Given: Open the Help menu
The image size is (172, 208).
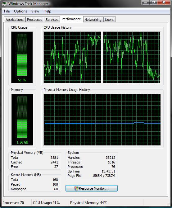Looking at the screenshot, I should pyautogui.click(x=47, y=11).
